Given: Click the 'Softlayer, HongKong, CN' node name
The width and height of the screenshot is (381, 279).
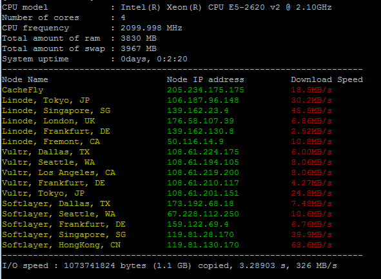Looking at the screenshot, I should [61, 245].
